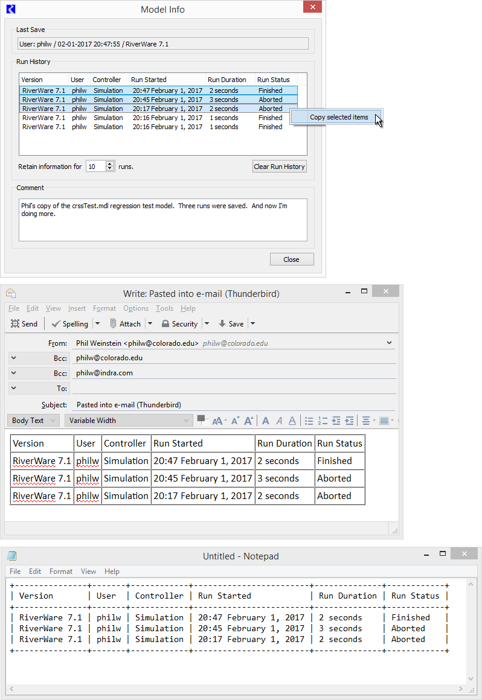The height and width of the screenshot is (700, 482).
Task: Click the Controller column header
Action: (109, 80)
